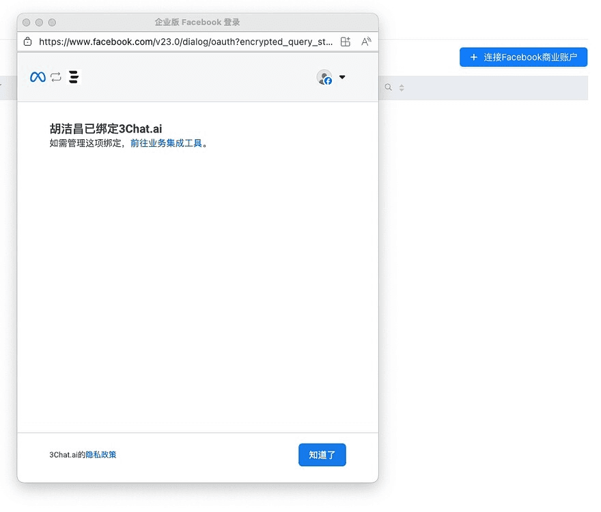Screen dimensions: 601x512
Task: Open the 前往业务集成工具 link
Action: 167,143
